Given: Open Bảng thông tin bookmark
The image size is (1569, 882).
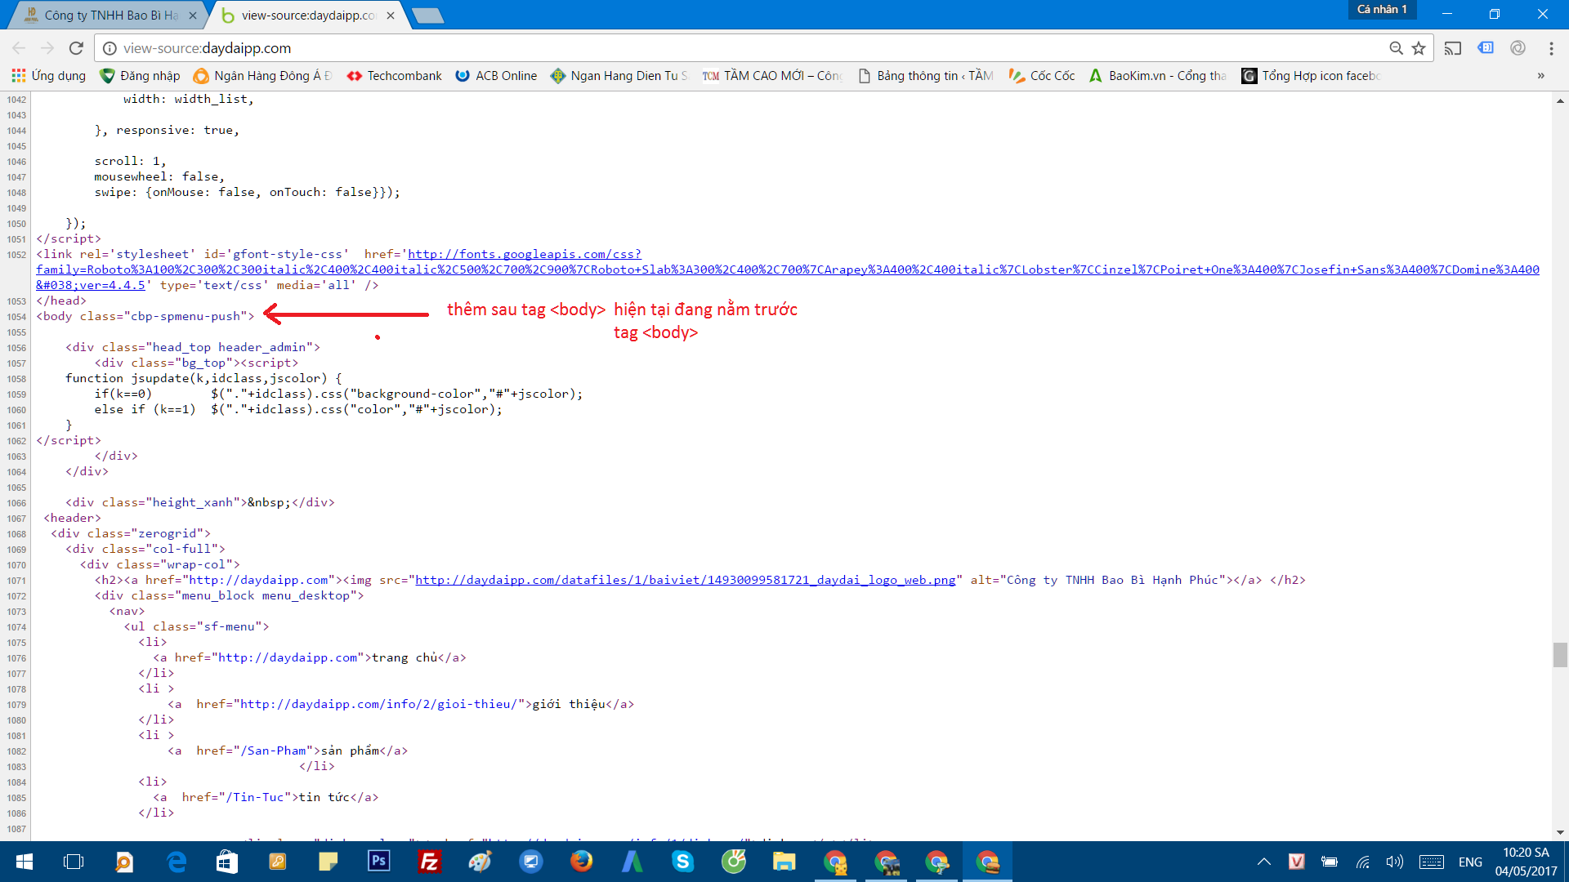Looking at the screenshot, I should coord(925,76).
